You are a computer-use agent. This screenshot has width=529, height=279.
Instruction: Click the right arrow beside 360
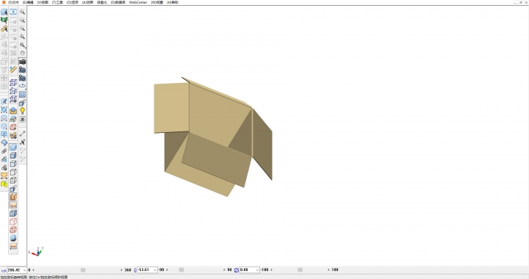coord(121,270)
